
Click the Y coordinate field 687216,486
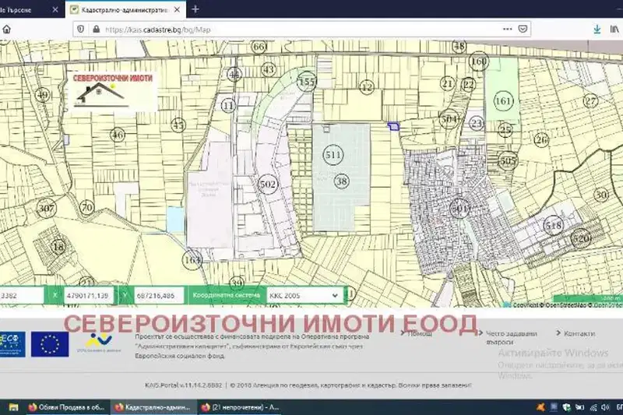click(158, 295)
